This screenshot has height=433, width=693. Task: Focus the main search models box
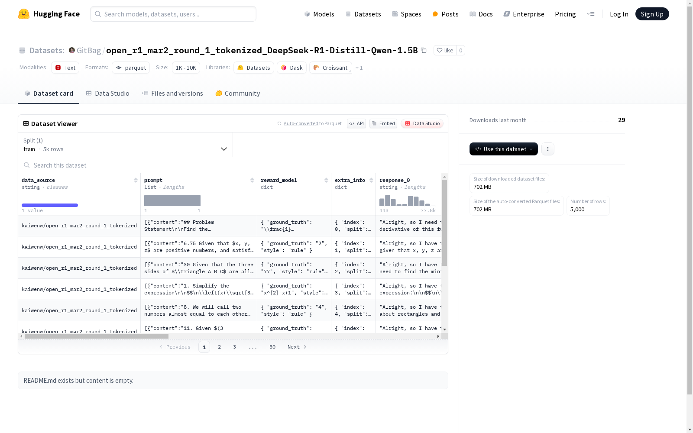[173, 14]
